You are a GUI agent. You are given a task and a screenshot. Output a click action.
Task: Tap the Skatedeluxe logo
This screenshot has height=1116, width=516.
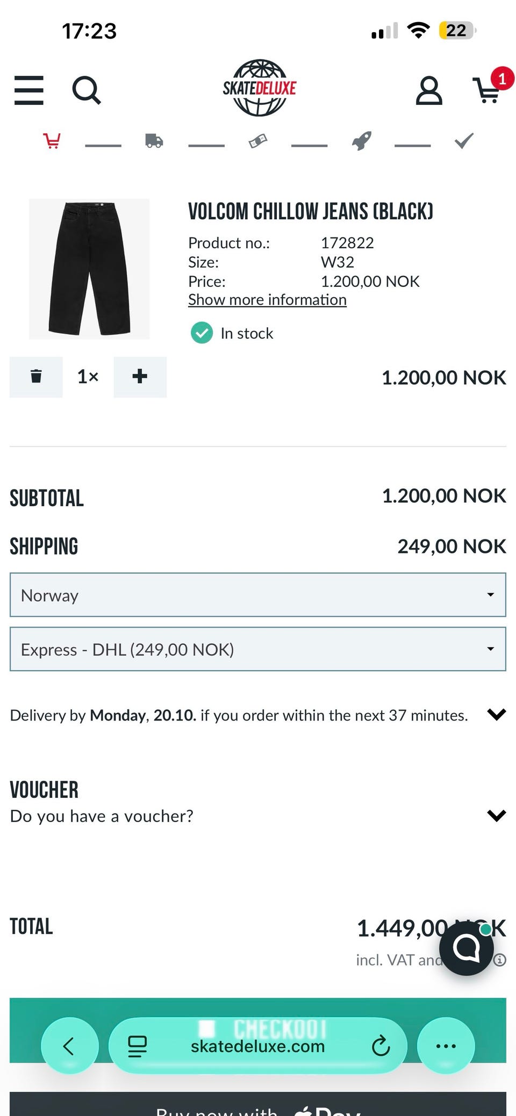[x=260, y=88]
